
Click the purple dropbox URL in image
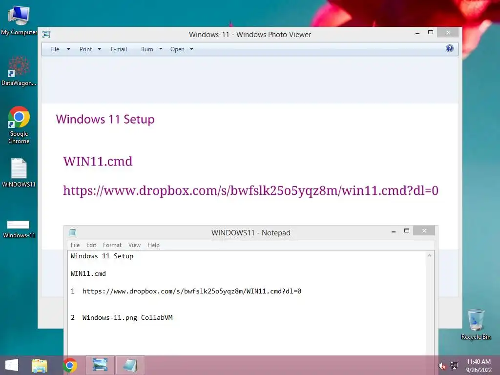coord(250,191)
